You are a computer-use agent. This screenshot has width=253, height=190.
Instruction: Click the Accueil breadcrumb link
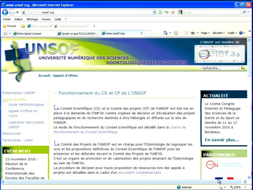pyautogui.click(x=44, y=76)
